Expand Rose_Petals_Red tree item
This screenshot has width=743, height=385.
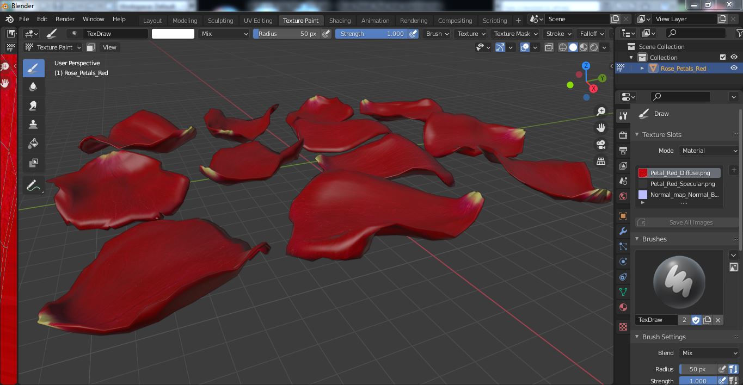[642, 68]
